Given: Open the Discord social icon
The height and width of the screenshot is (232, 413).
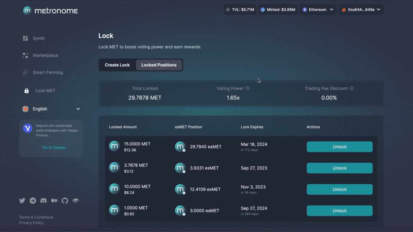Looking at the screenshot, I should (43, 200).
